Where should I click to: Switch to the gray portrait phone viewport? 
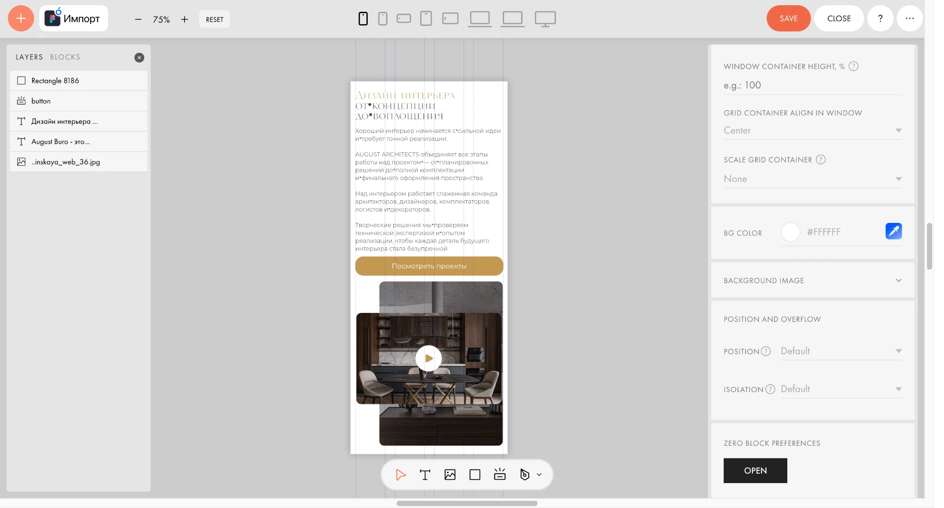point(383,18)
